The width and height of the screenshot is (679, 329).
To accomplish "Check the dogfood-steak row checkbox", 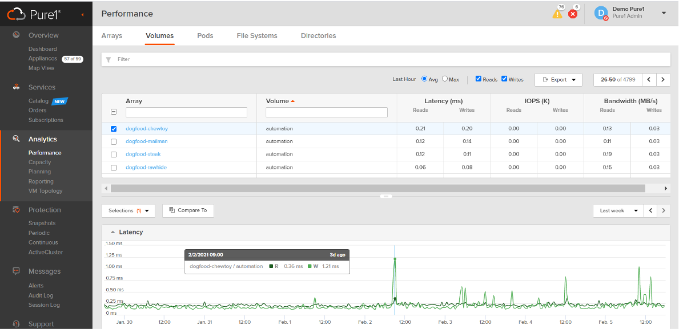I will tap(114, 155).
